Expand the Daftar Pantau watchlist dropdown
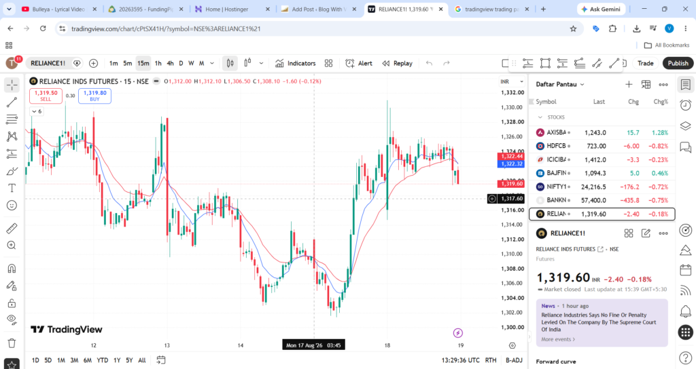Image resolution: width=696 pixels, height=369 pixels. pos(560,84)
